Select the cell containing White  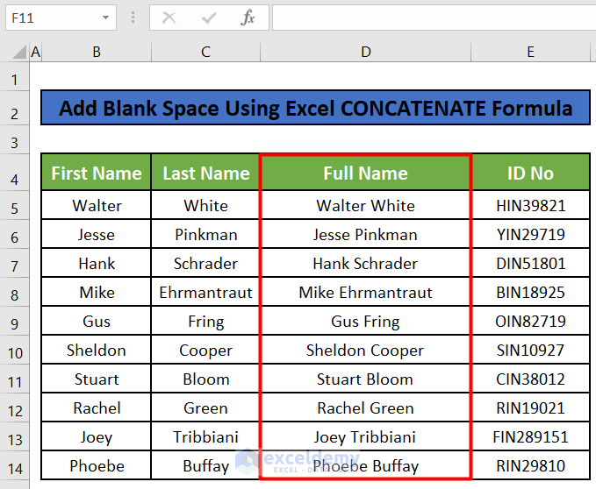pos(205,205)
